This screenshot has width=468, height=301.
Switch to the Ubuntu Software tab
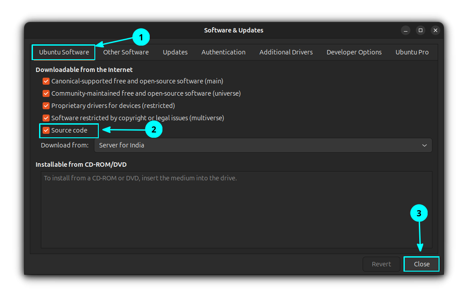[x=64, y=52]
